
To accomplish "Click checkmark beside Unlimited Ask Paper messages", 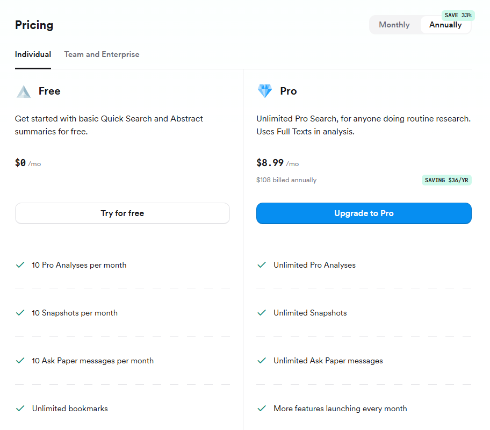I will (x=262, y=361).
